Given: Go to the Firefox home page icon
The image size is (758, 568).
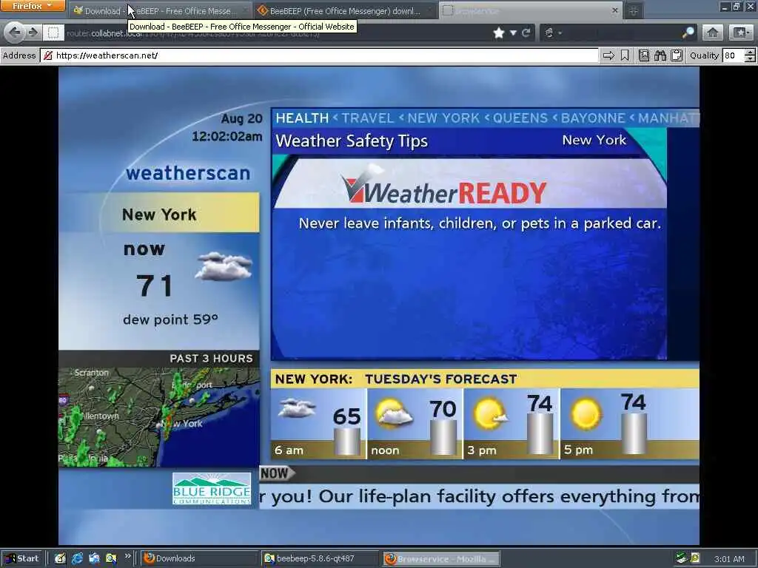Looking at the screenshot, I should click(x=712, y=33).
